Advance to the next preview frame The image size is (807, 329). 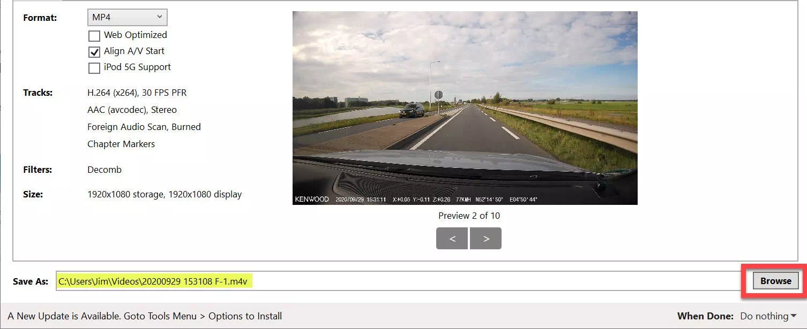tap(485, 239)
